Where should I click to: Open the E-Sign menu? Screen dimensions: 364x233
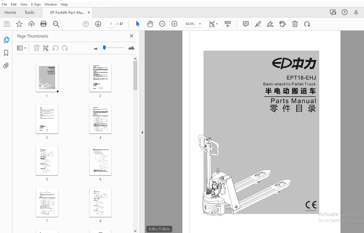point(36,4)
